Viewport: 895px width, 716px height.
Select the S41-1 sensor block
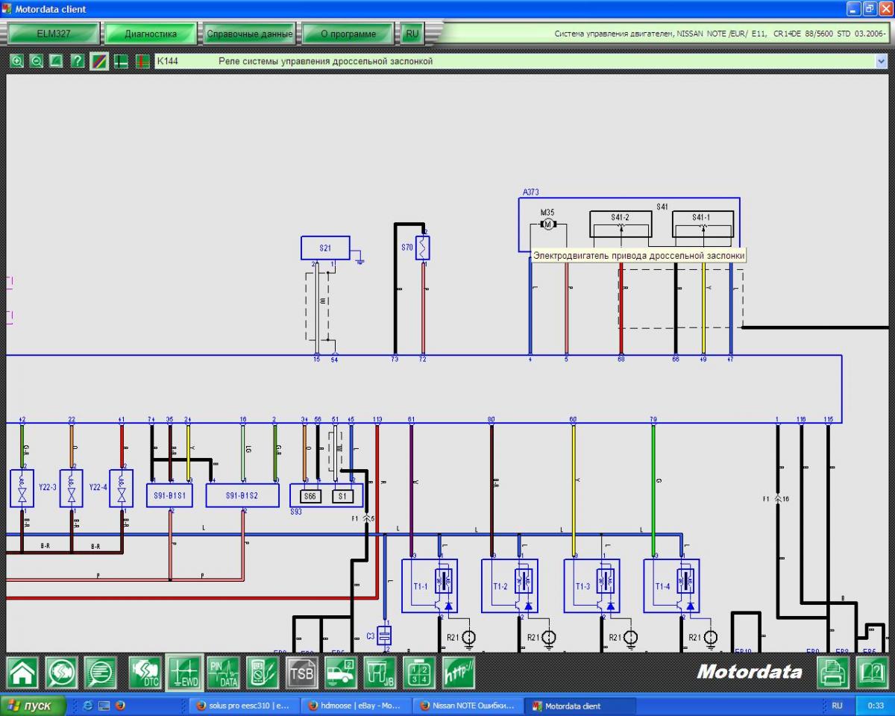click(703, 224)
